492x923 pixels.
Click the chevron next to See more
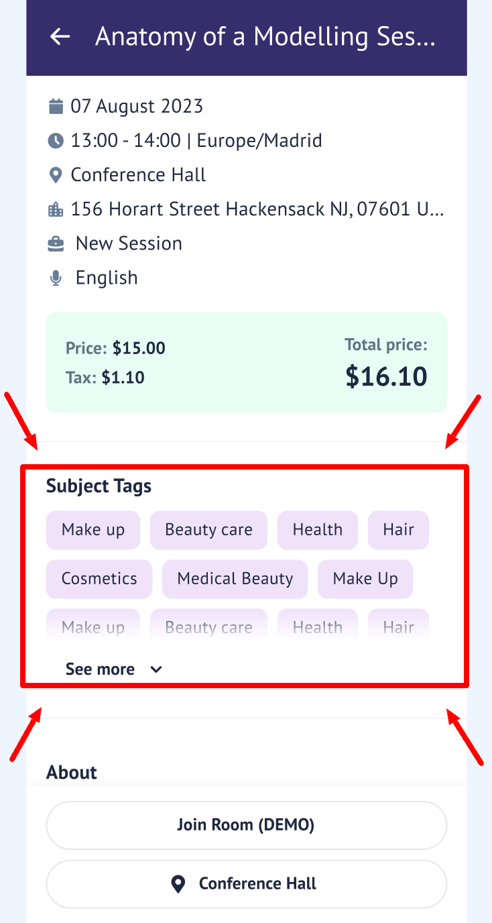[x=156, y=669]
